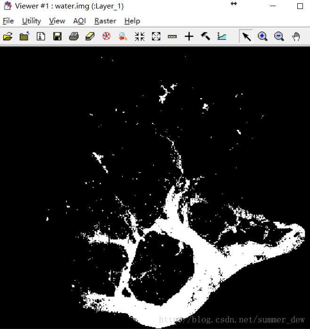Viewport: 310px width, 329px height.
Task: Open the Utility menu
Action: (x=32, y=21)
